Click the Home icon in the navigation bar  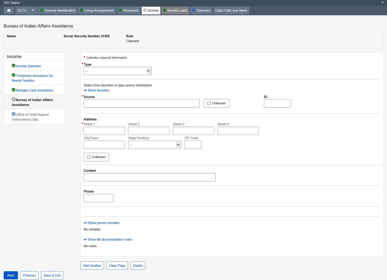click(9, 10)
